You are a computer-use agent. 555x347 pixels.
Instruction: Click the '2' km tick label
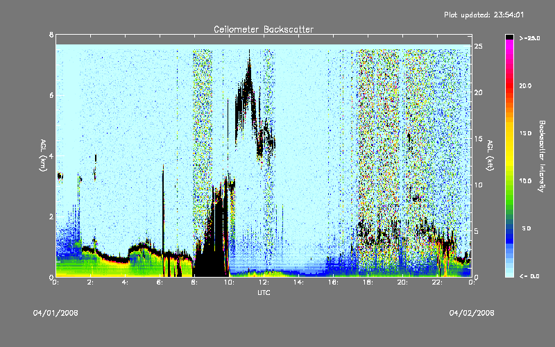(x=51, y=217)
